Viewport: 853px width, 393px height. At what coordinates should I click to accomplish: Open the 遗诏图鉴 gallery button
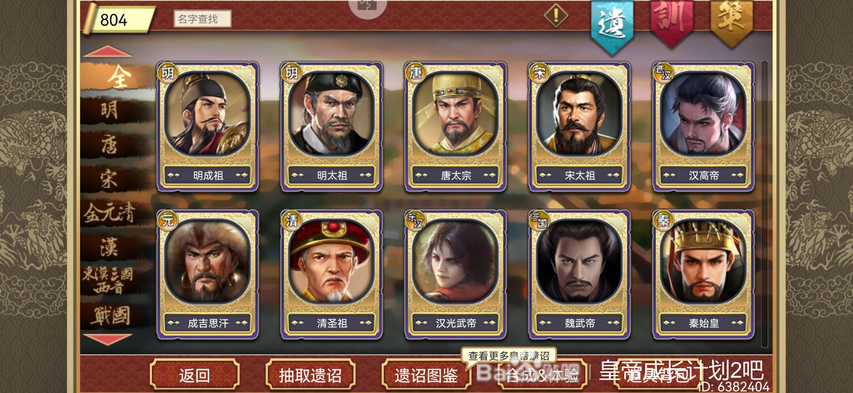426,375
